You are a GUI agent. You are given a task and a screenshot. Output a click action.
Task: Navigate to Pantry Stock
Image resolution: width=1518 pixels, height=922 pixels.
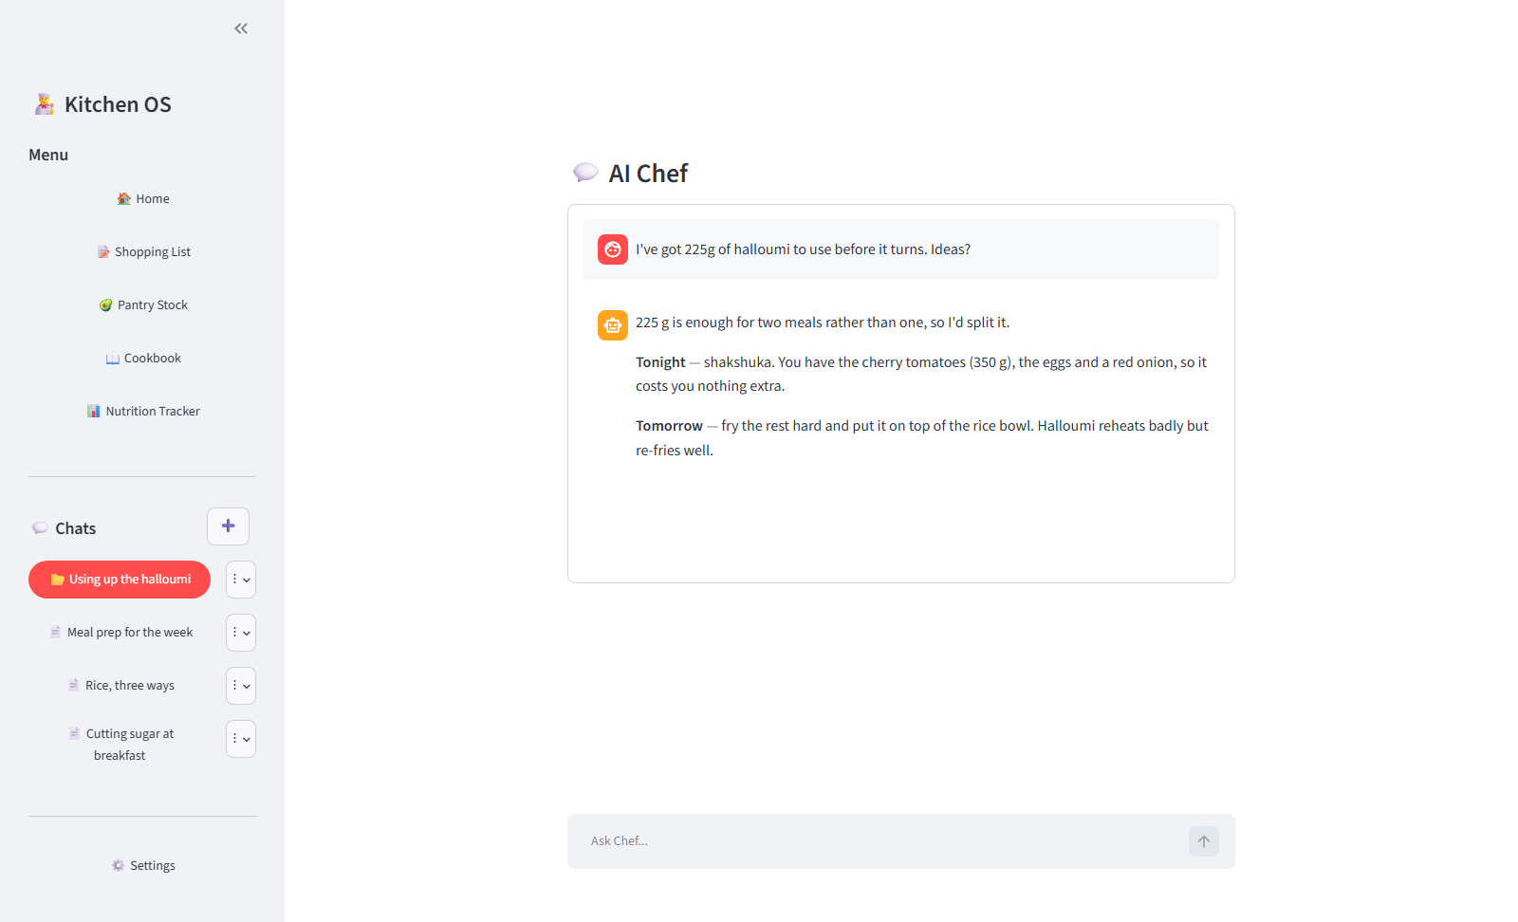coord(142,304)
